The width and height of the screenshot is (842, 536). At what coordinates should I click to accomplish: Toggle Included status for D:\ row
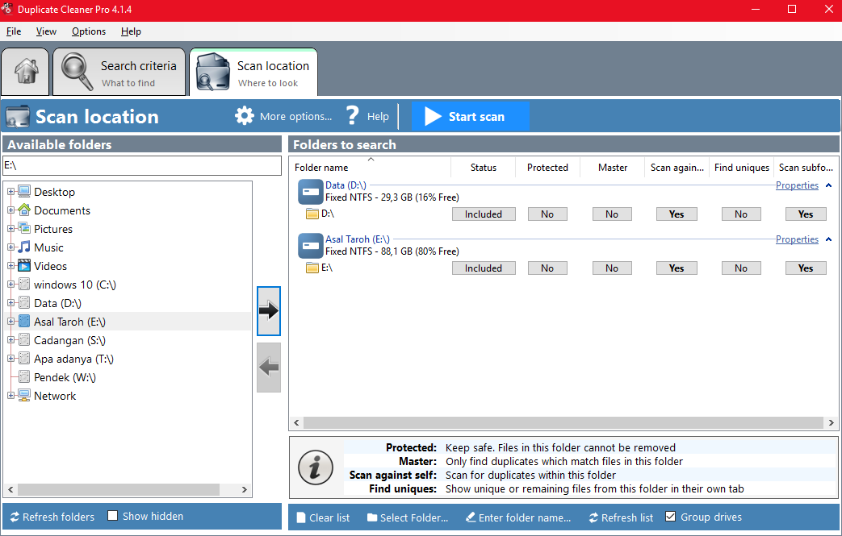[x=484, y=214]
